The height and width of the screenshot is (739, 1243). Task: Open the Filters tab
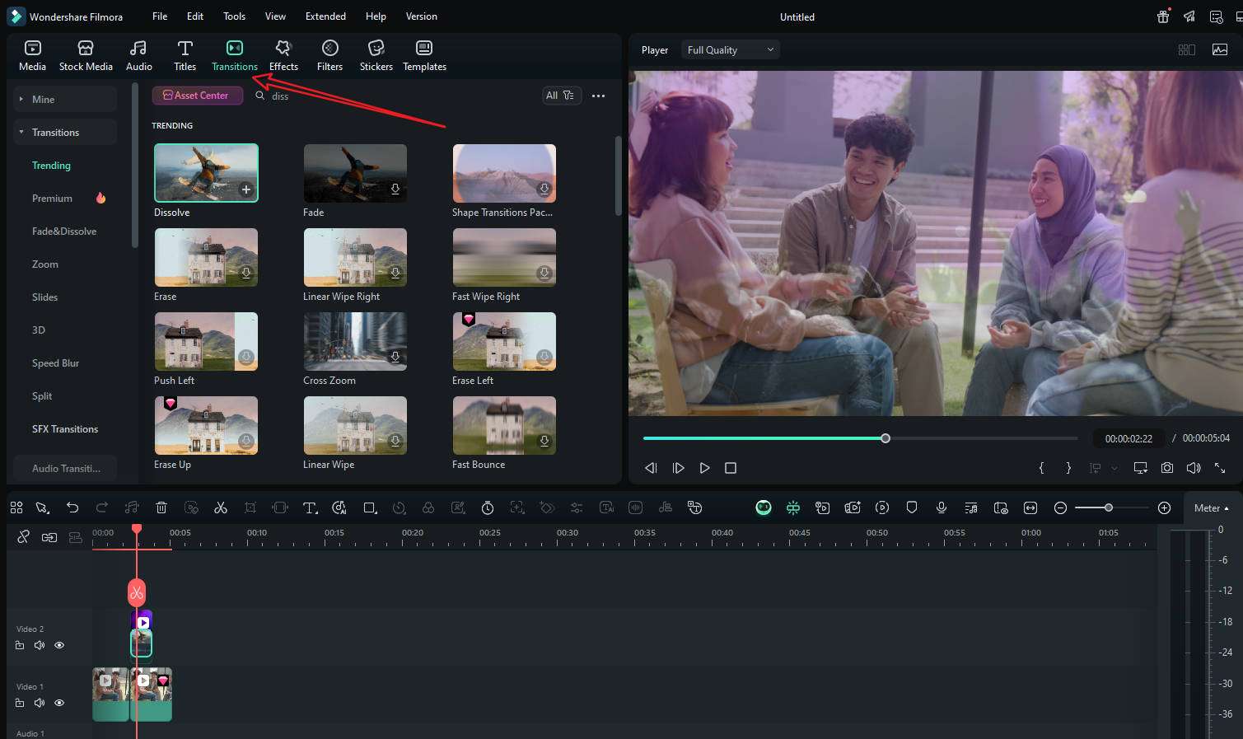329,55
